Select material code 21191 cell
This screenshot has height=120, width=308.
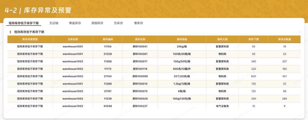(x=108, y=91)
